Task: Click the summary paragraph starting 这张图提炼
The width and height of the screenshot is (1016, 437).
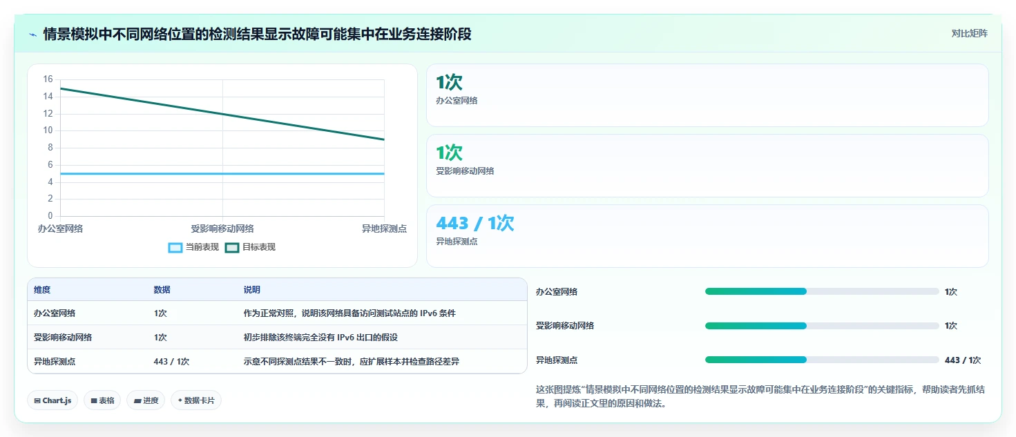Action: (760, 397)
